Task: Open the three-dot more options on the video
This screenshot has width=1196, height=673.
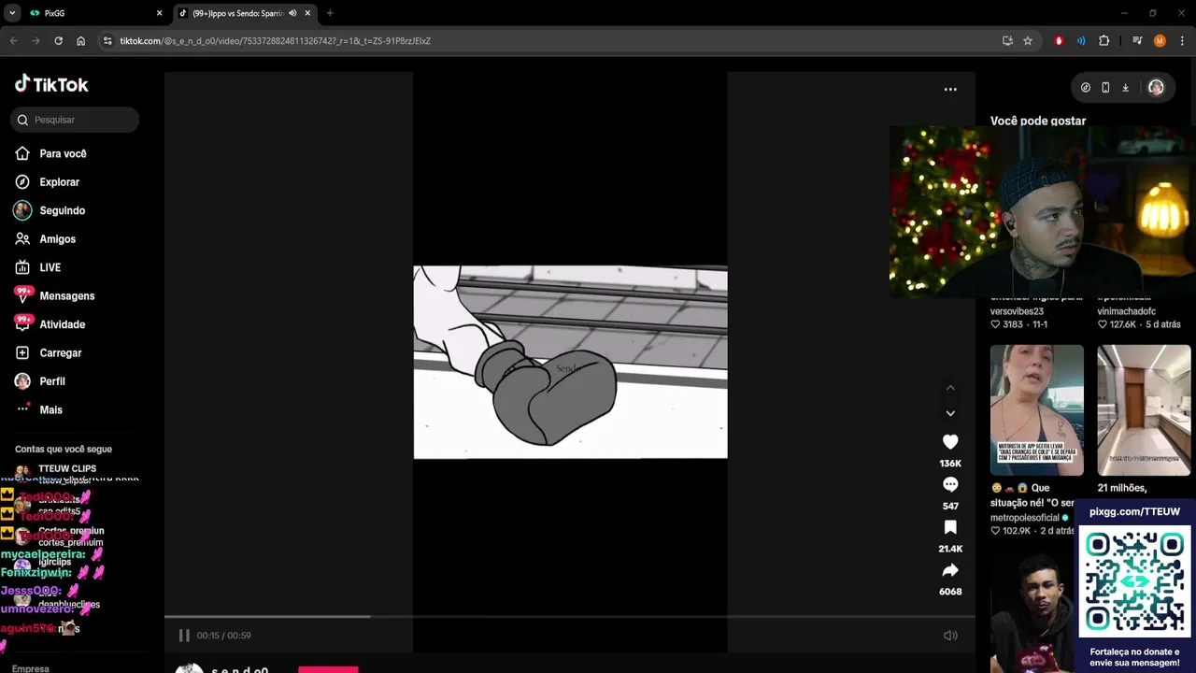Action: [950, 90]
